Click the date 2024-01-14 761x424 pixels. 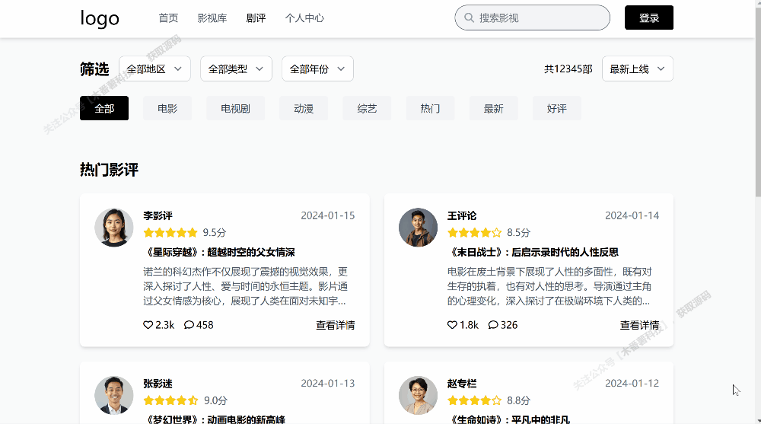[632, 215]
